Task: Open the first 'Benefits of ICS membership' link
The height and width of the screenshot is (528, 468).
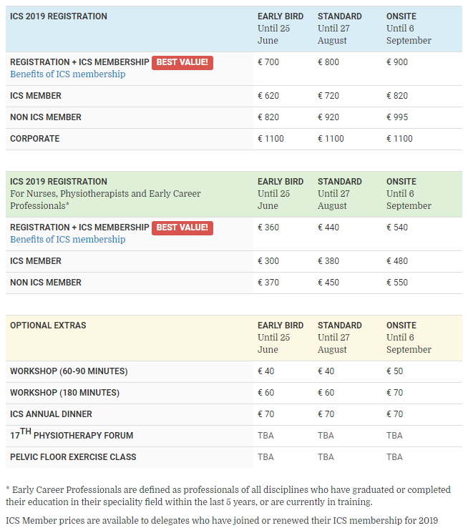Action: [68, 74]
